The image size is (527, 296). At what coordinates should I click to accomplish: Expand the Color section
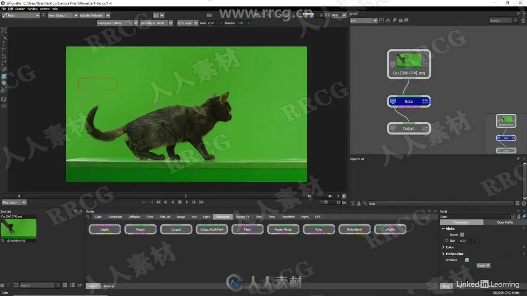pos(443,247)
